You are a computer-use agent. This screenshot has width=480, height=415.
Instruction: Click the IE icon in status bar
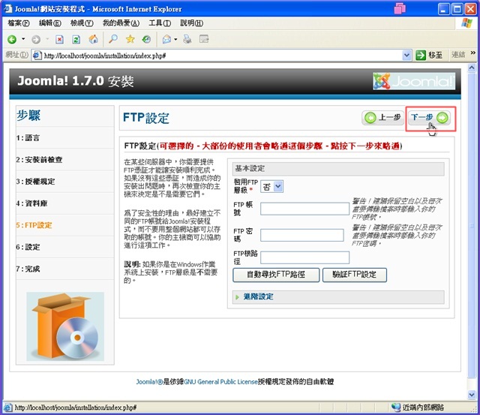tap(7, 407)
